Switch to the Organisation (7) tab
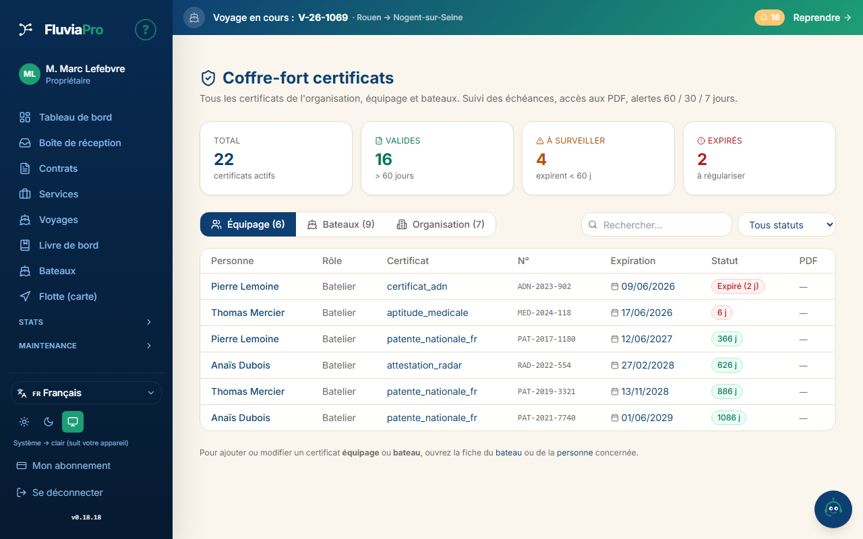 (440, 224)
